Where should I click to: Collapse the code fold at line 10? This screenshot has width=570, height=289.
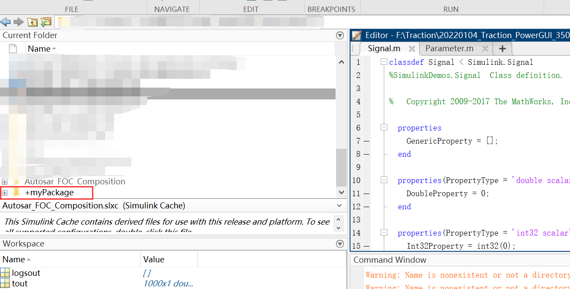384,180
